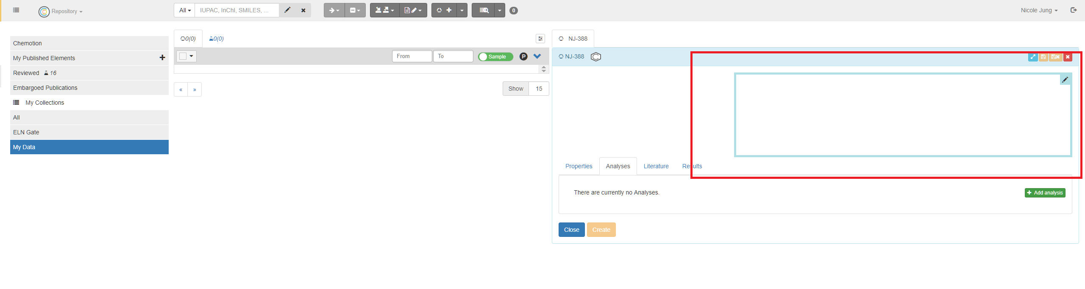Switch to the Properties tab
This screenshot has height=289, width=1085.
tap(579, 166)
